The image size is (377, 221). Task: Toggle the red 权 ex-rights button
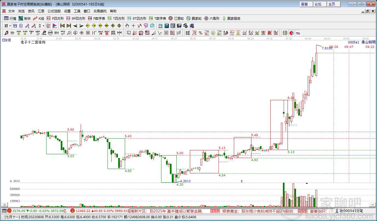click(x=48, y=26)
